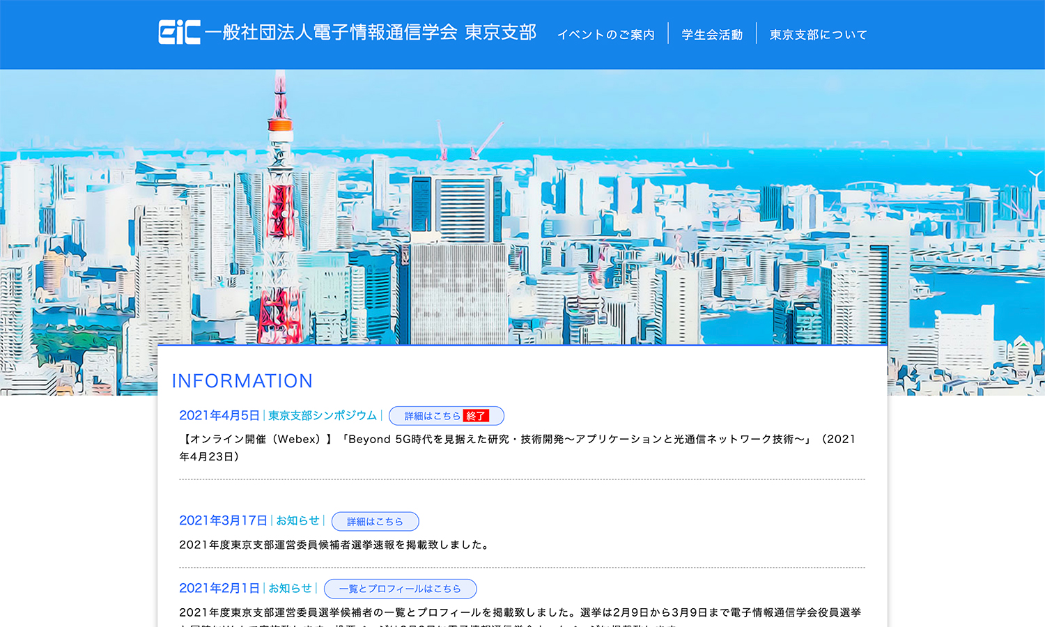Click the 東京支部シンポジウム category label
The width and height of the screenshot is (1045, 627).
[x=322, y=416]
